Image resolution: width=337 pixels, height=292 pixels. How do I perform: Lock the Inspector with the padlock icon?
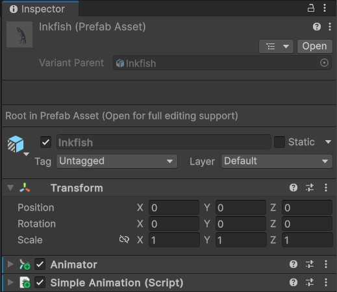click(x=311, y=8)
